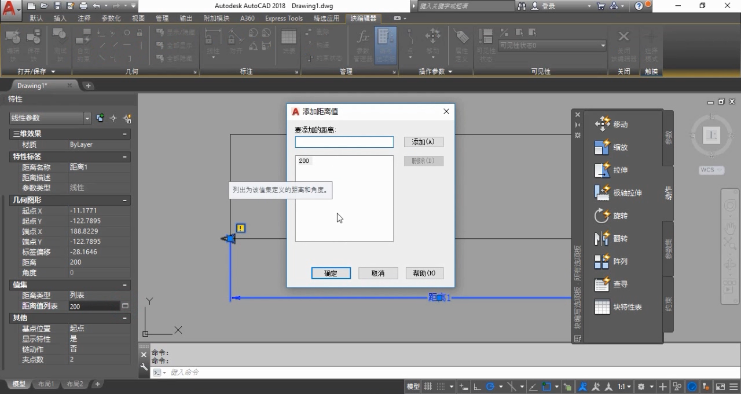Image resolution: width=741 pixels, height=394 pixels.
Task: Open the help question mark icon
Action: tap(639, 6)
